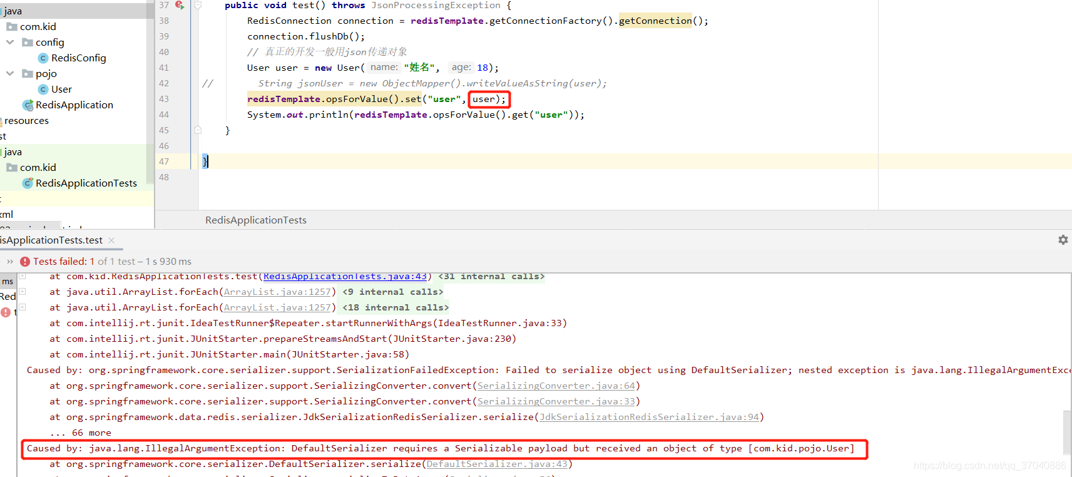Open Run panel settings gear

[x=1063, y=240]
